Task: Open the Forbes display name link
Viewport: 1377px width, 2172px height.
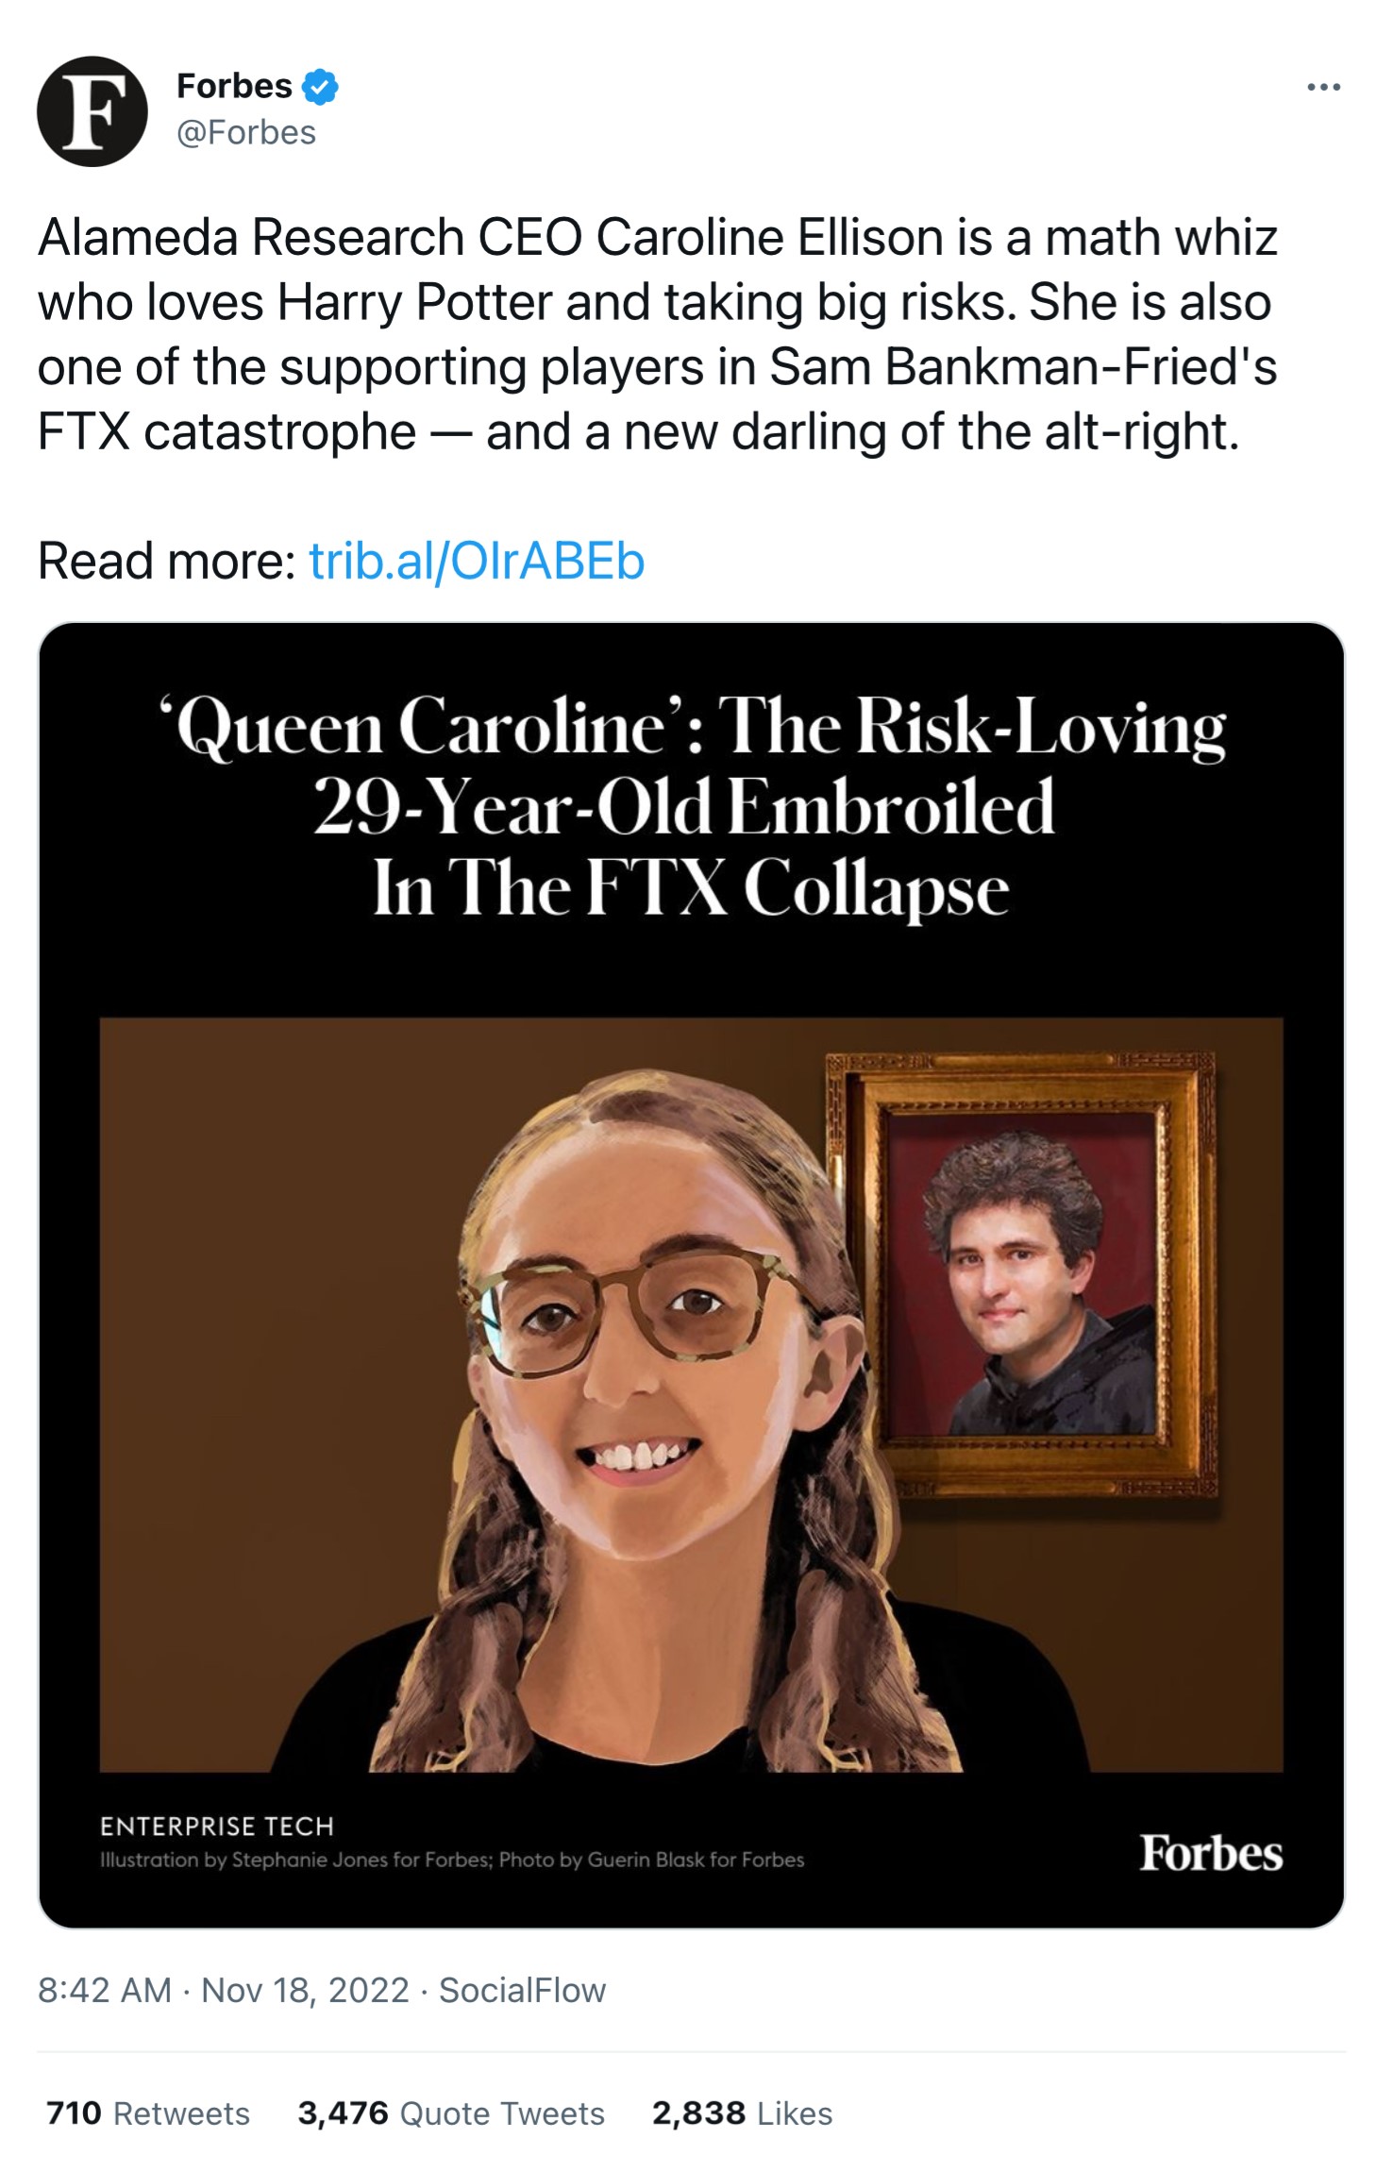Action: coord(234,86)
